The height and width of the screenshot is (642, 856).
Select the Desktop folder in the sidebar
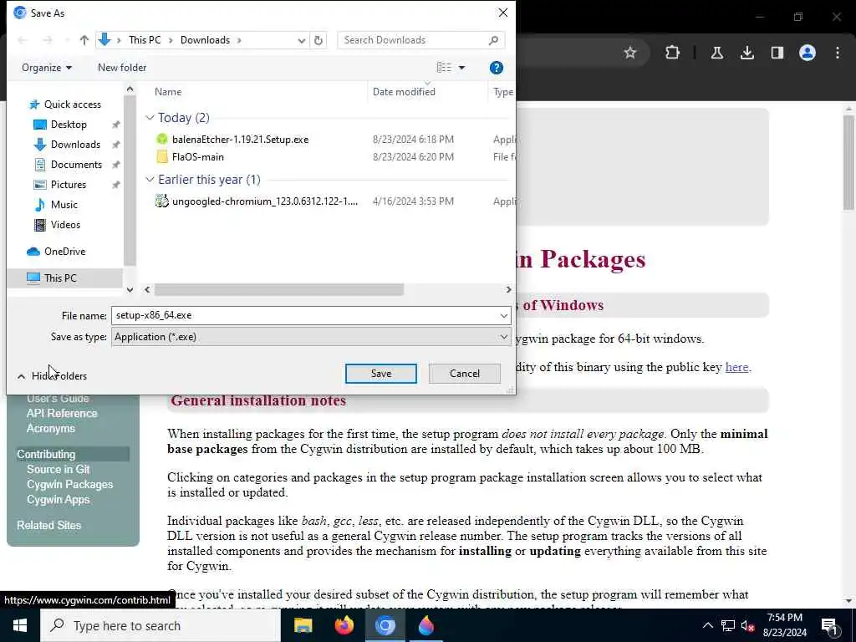[69, 125]
